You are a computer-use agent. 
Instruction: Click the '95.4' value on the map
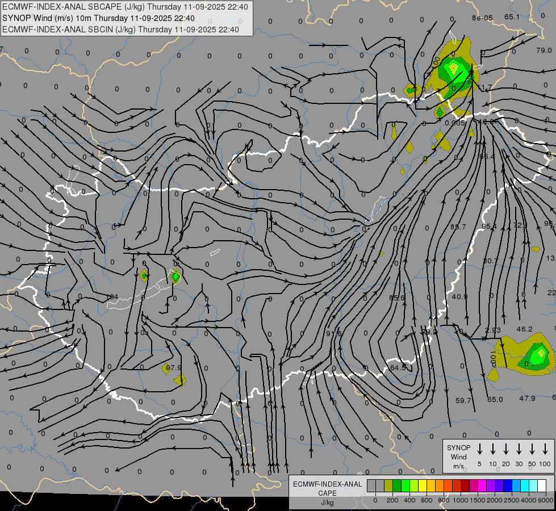pyautogui.click(x=490, y=226)
